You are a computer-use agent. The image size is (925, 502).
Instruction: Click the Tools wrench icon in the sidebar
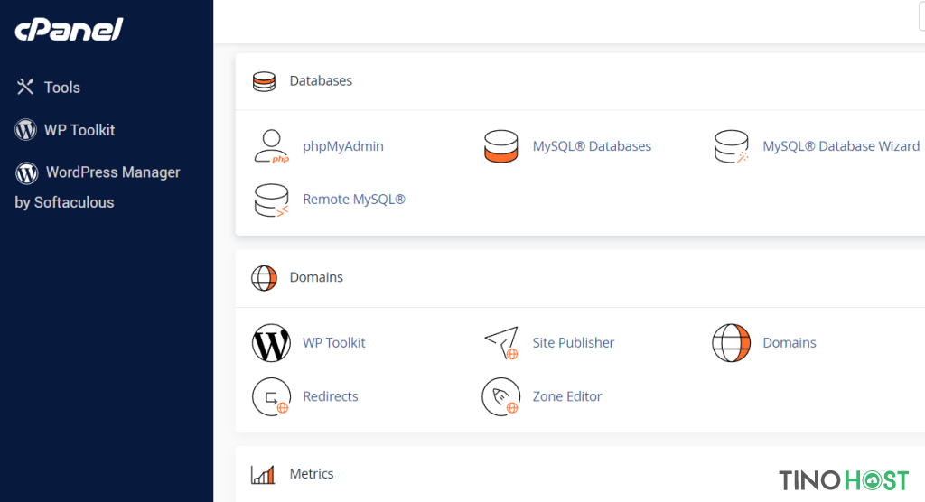(x=24, y=88)
